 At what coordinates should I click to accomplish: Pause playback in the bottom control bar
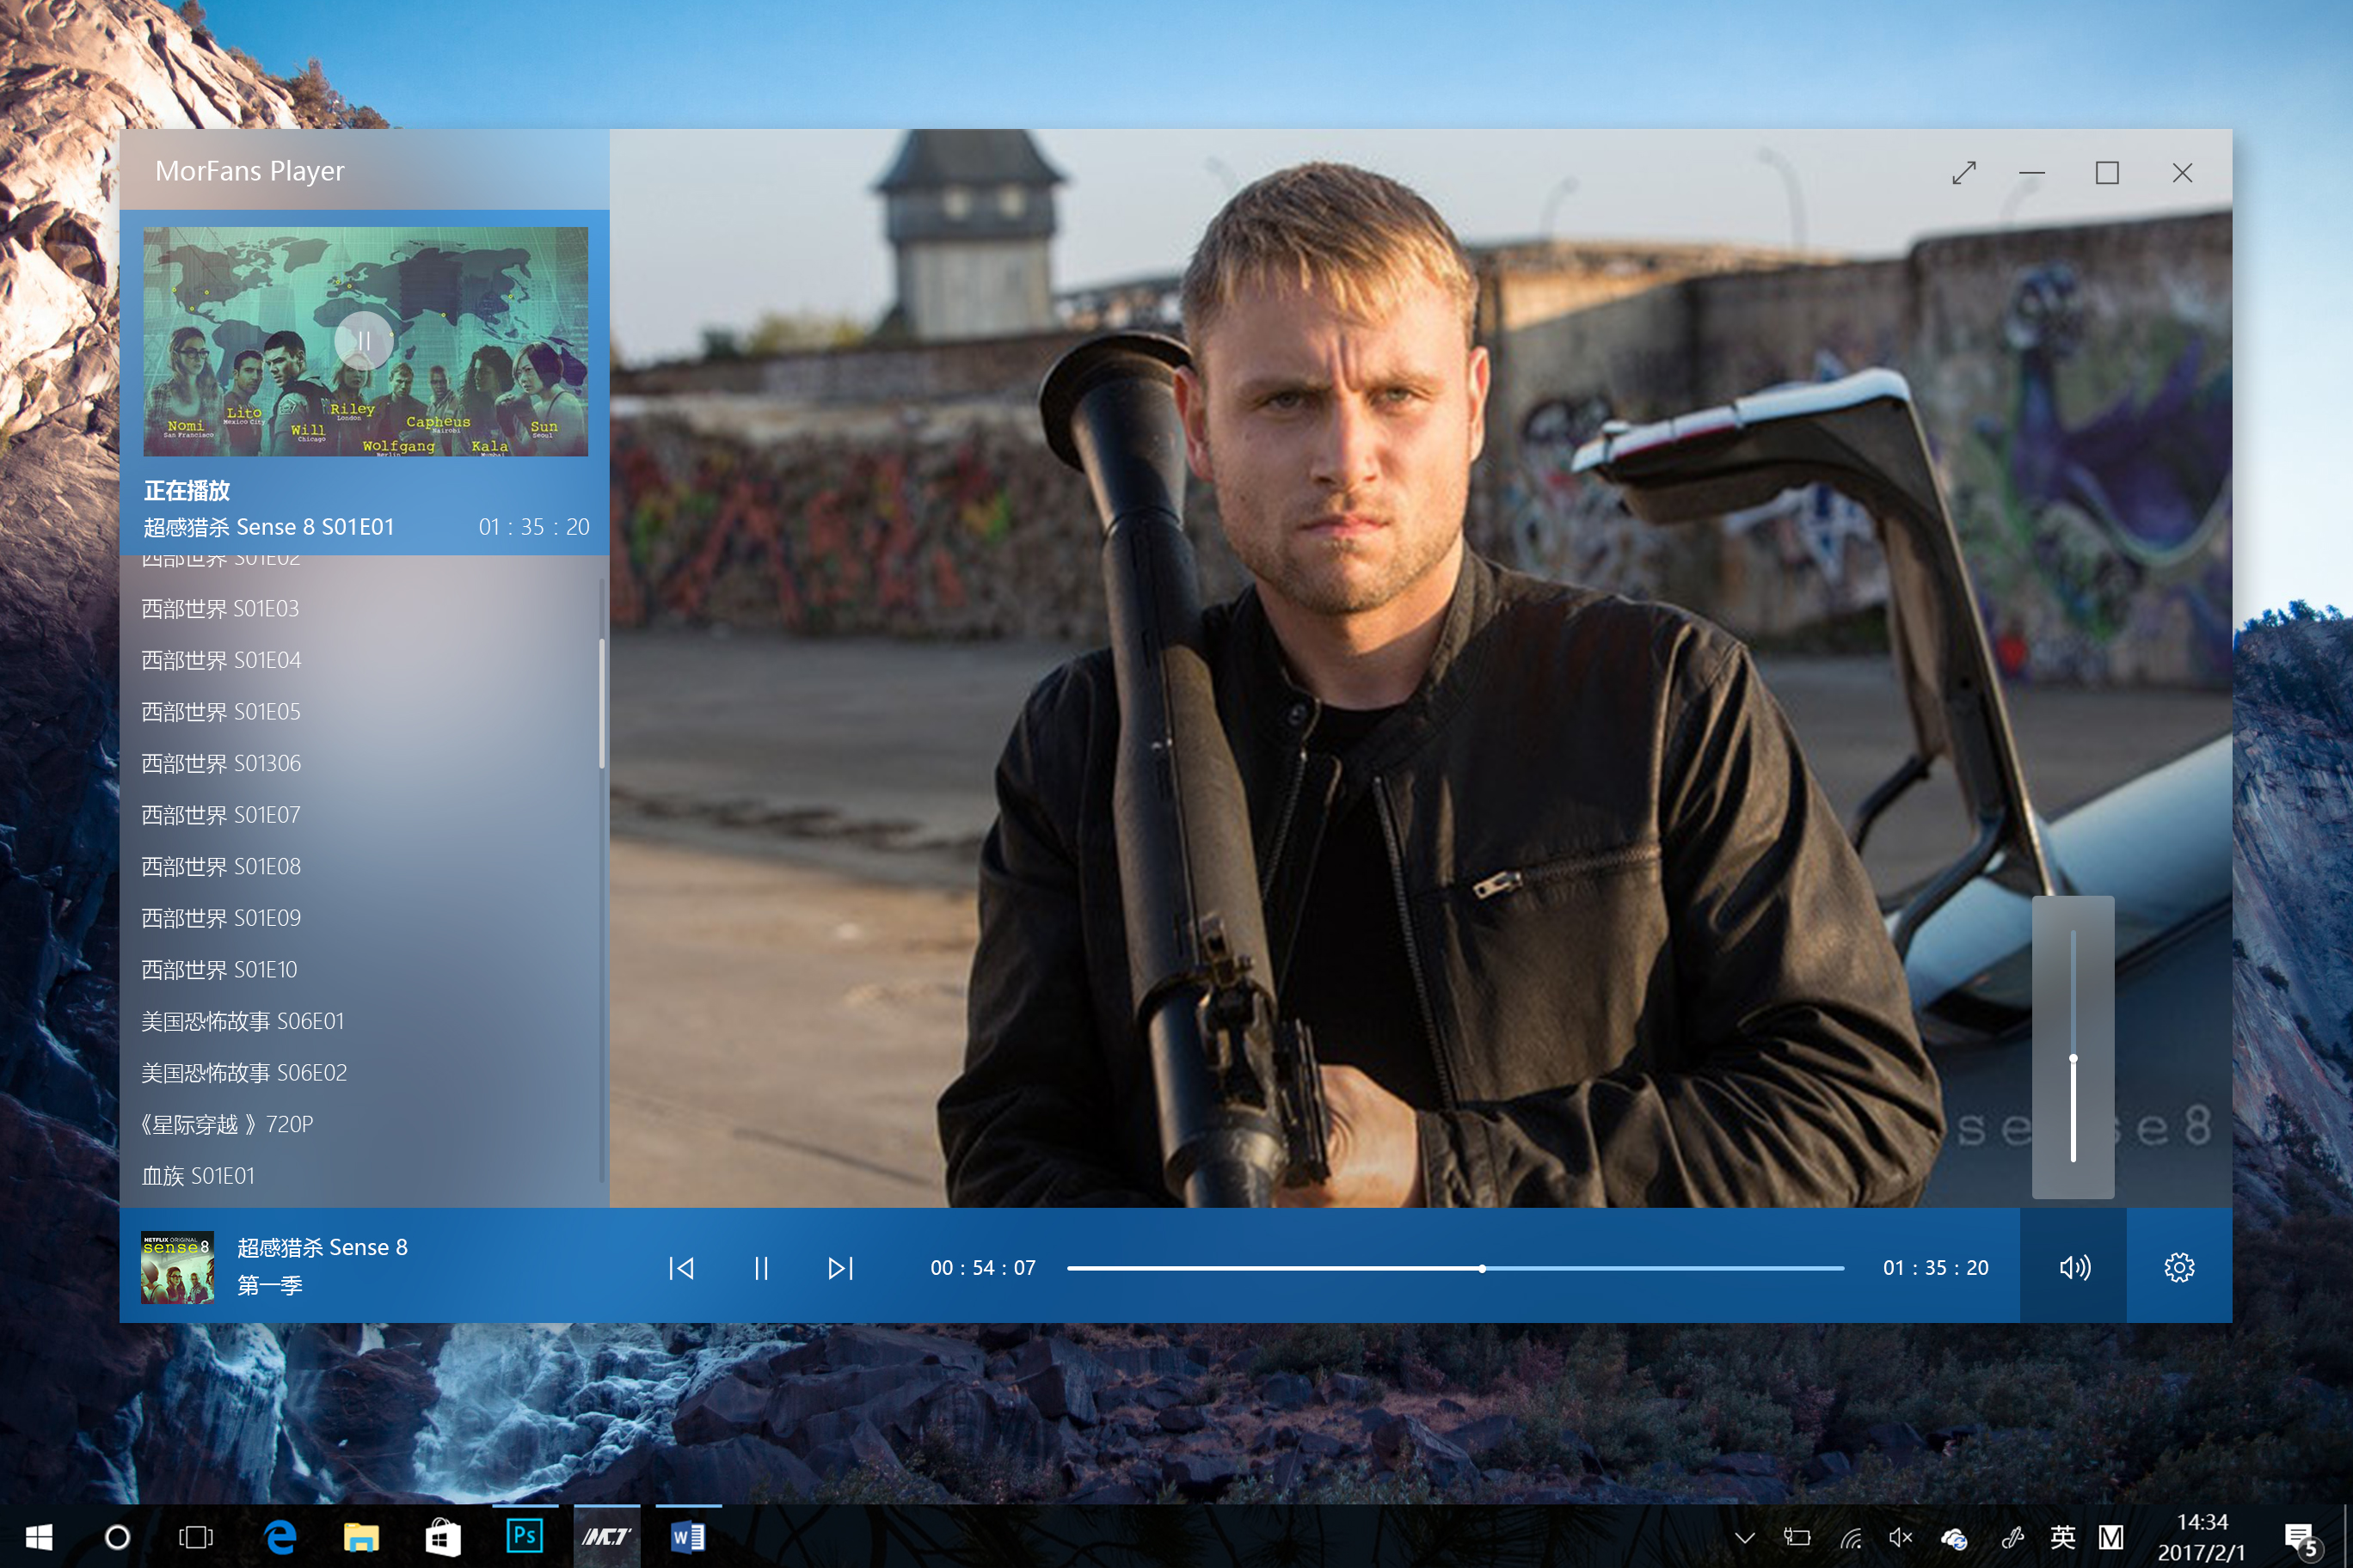760,1268
